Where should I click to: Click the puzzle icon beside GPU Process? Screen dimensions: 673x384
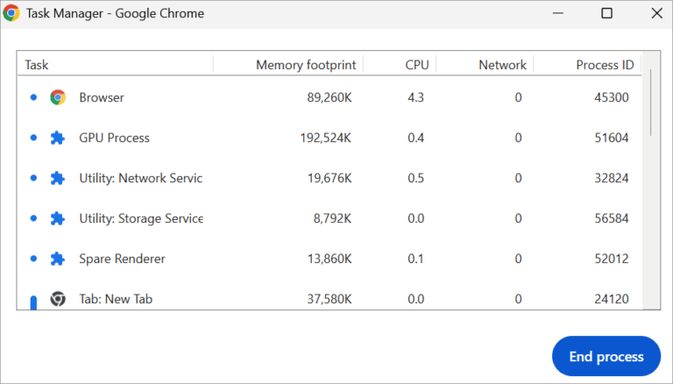tap(58, 138)
